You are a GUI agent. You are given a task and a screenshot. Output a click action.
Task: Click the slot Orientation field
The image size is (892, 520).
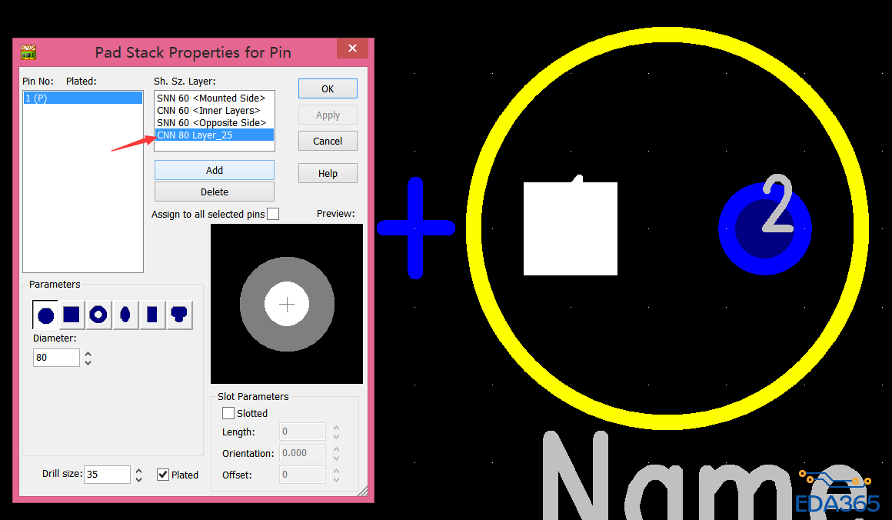click(303, 453)
